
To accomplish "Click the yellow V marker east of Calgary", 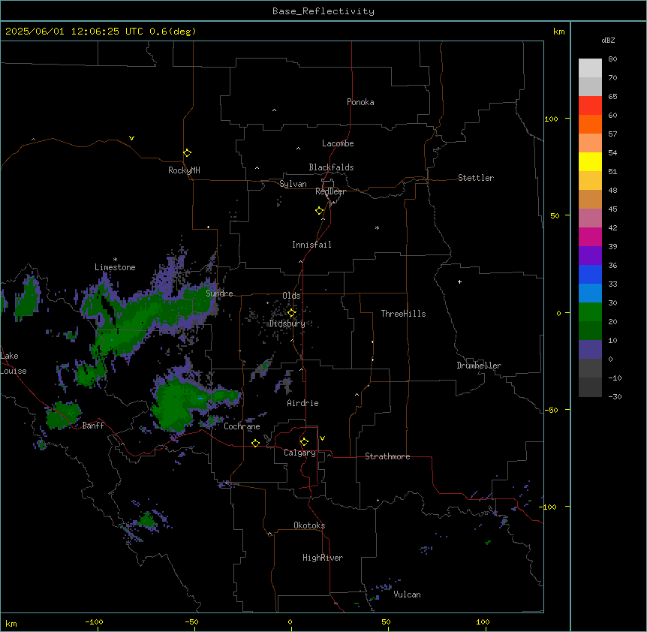I will pos(322,438).
